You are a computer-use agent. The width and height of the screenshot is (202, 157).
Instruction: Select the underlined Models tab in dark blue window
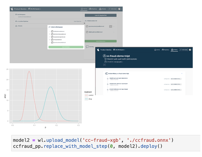click(x=175, y=50)
